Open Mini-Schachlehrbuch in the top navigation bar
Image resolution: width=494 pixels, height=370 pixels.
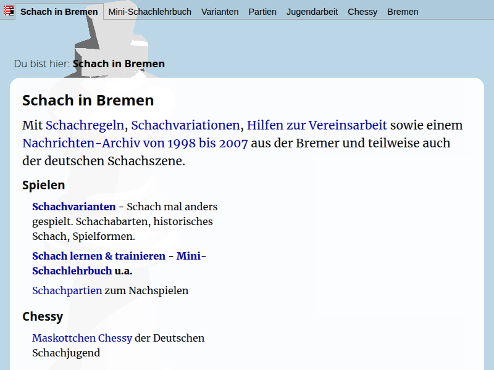(x=150, y=12)
